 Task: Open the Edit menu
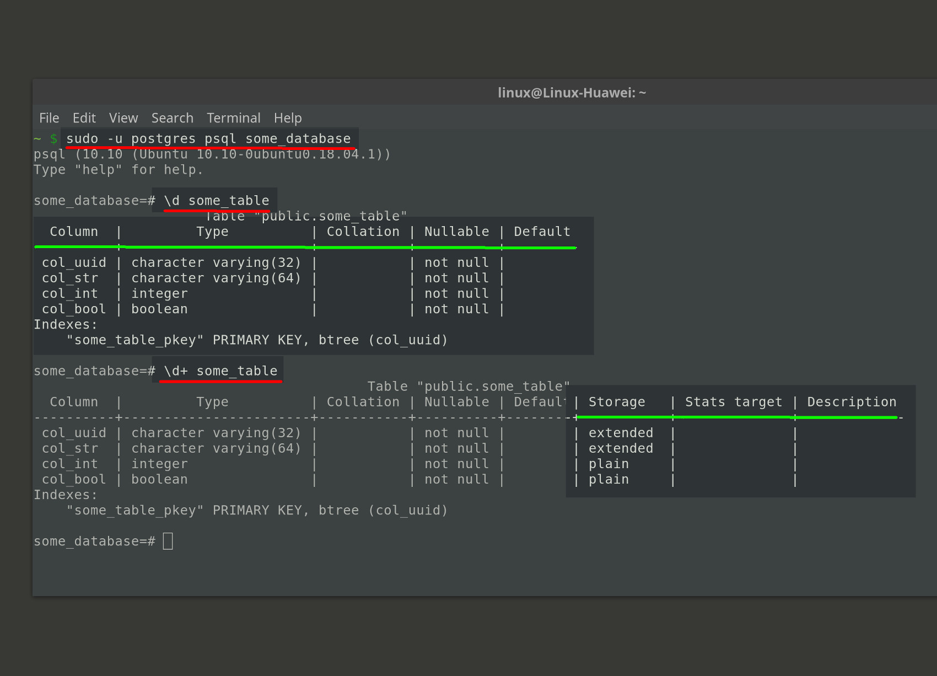pyautogui.click(x=84, y=117)
